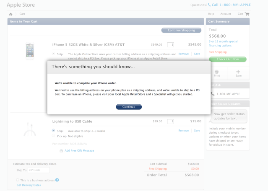Open 6 or 12 month special financing options
The width and height of the screenshot is (268, 191).
coord(223,44)
